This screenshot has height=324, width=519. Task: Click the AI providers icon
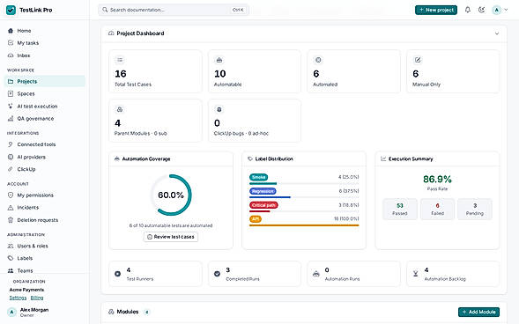tap(11, 157)
